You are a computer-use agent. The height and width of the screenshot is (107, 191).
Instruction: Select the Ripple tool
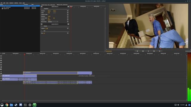[1, 58]
